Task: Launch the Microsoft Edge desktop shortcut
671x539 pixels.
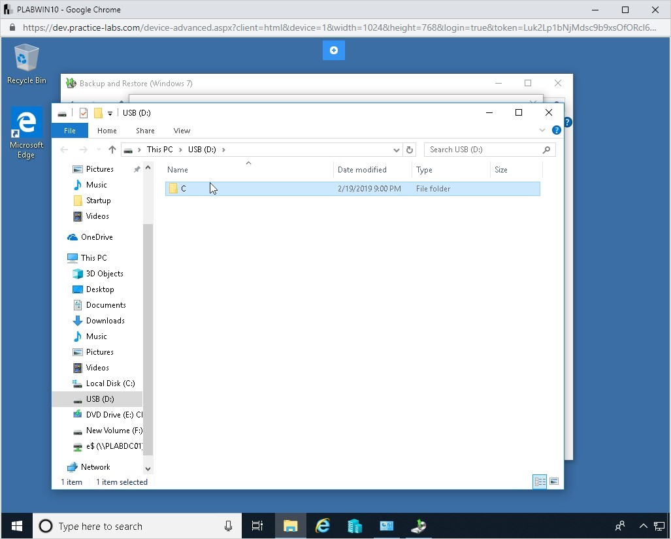Action: click(26, 133)
